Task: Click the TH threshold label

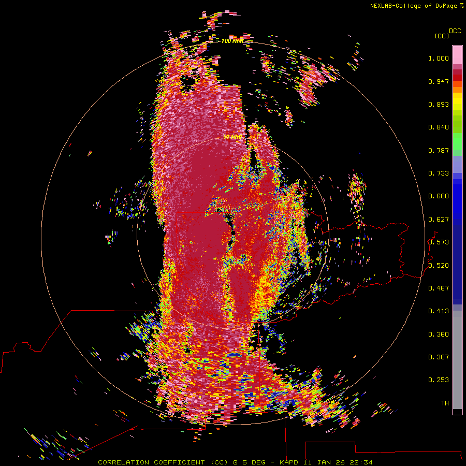Action: pyautogui.click(x=445, y=403)
